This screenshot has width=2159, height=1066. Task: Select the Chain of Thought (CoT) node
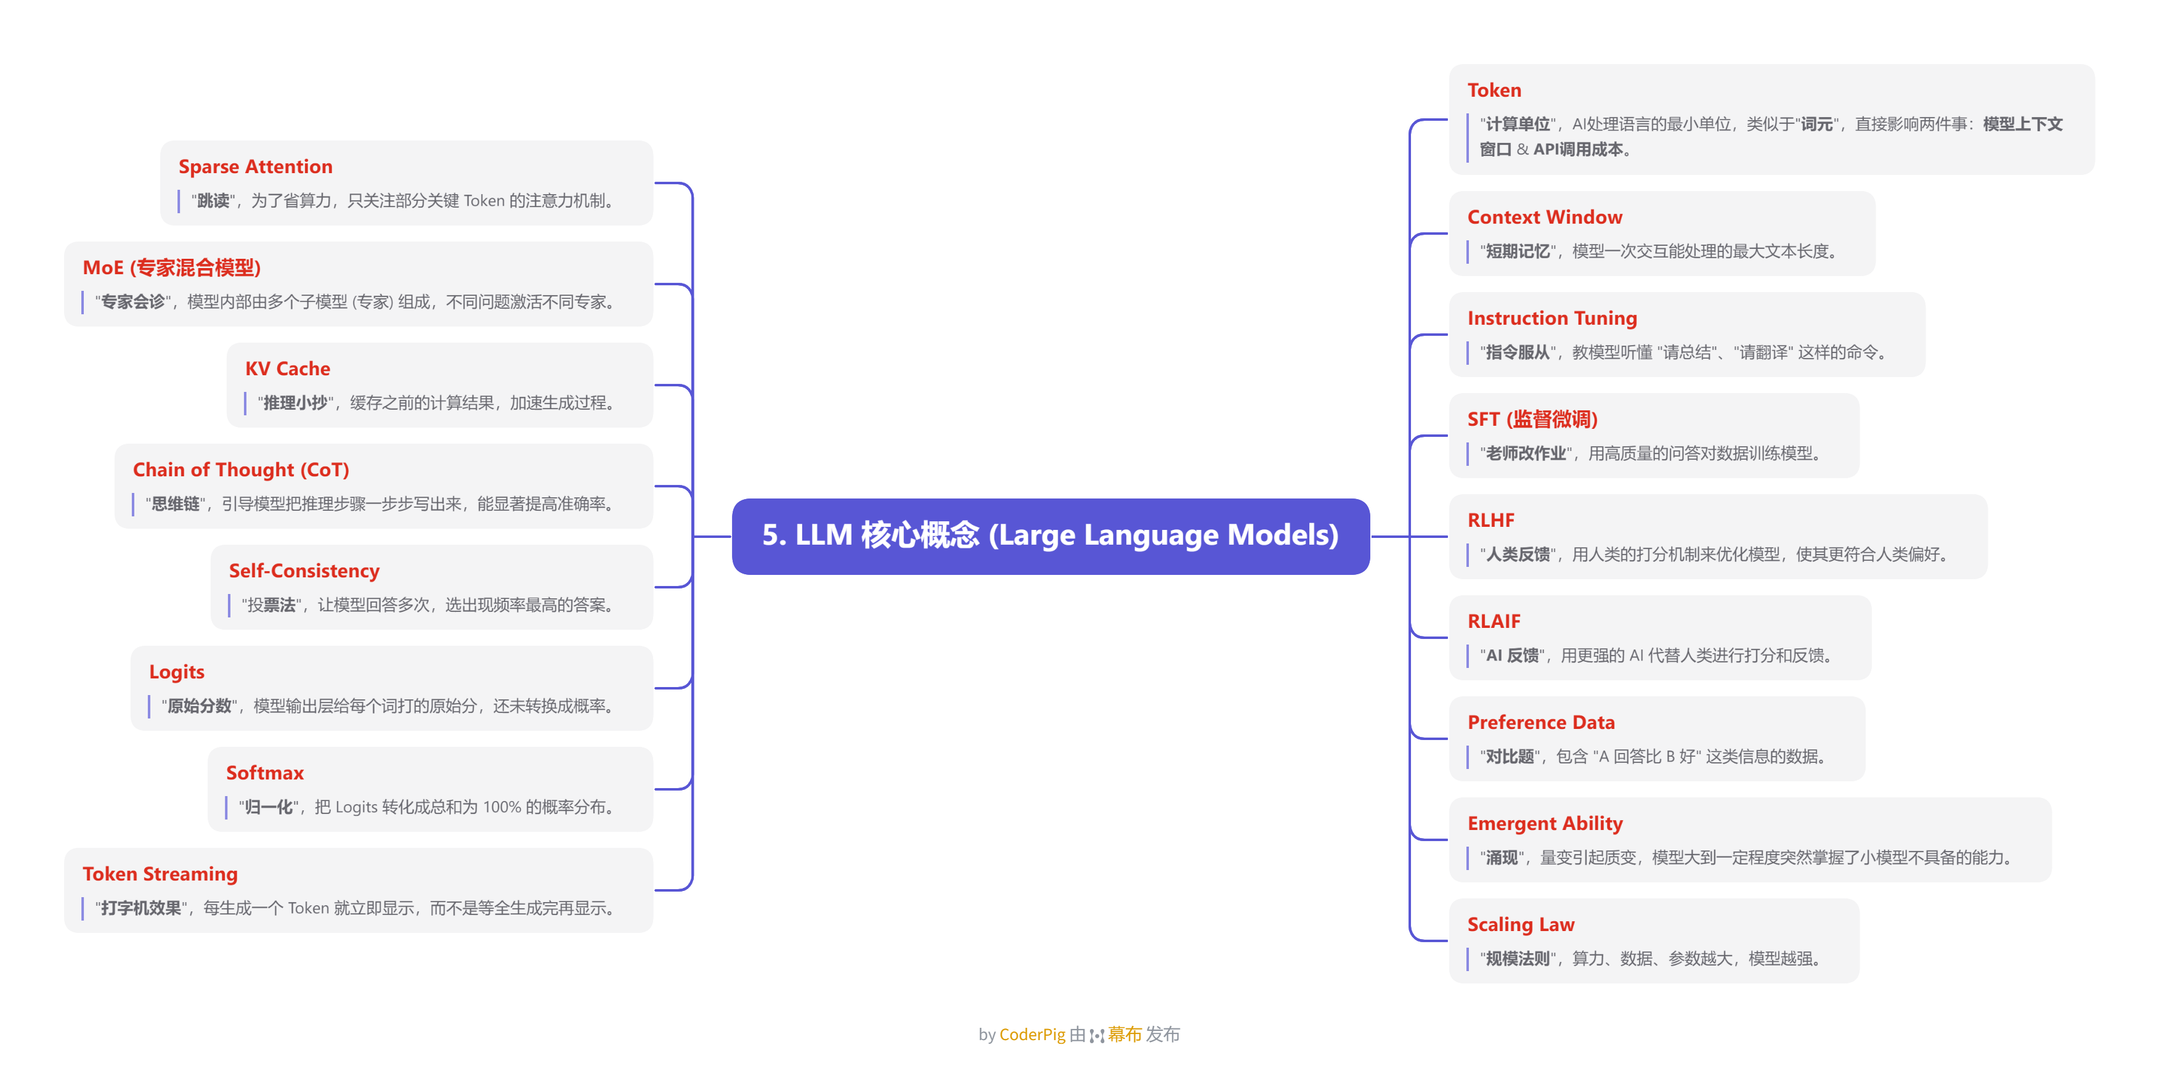240,470
